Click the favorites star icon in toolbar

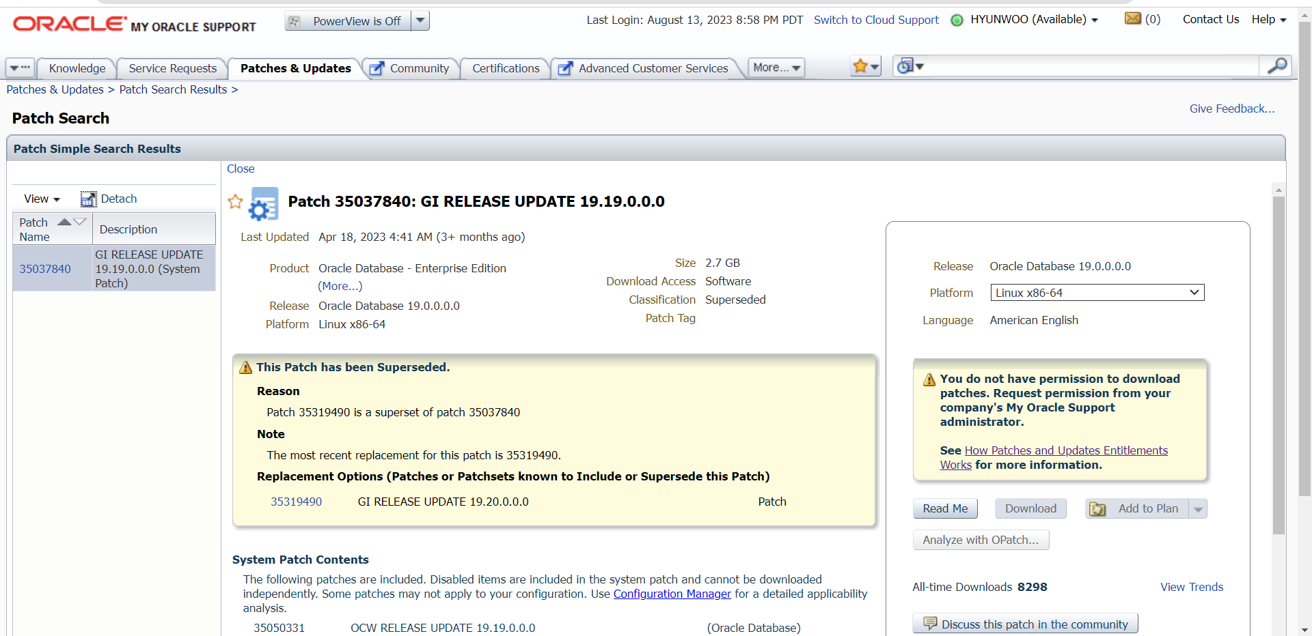pos(860,66)
